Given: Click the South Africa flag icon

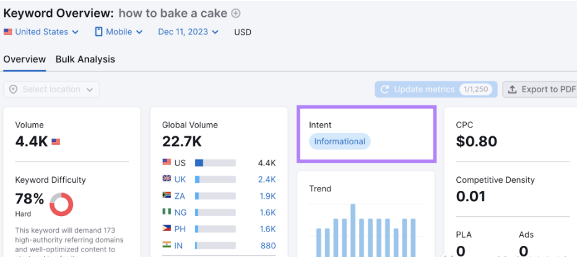Looking at the screenshot, I should click(x=167, y=196).
